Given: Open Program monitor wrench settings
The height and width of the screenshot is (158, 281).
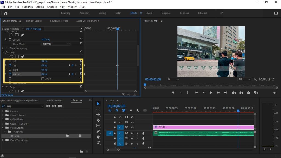Looking at the screenshot, I should pos(255,79).
